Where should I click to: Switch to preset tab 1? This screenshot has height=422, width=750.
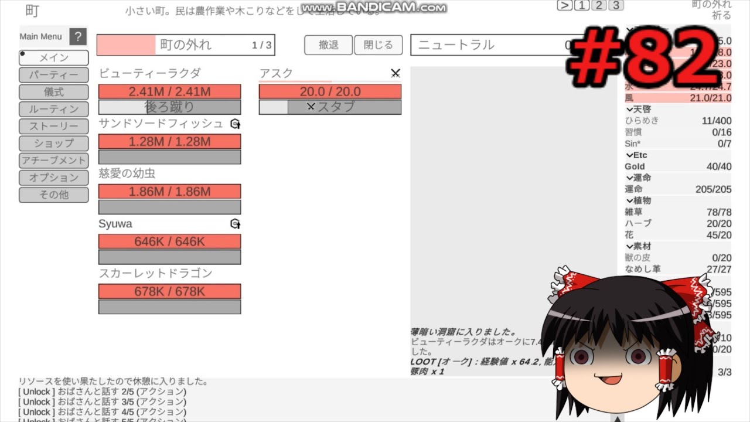tap(581, 5)
